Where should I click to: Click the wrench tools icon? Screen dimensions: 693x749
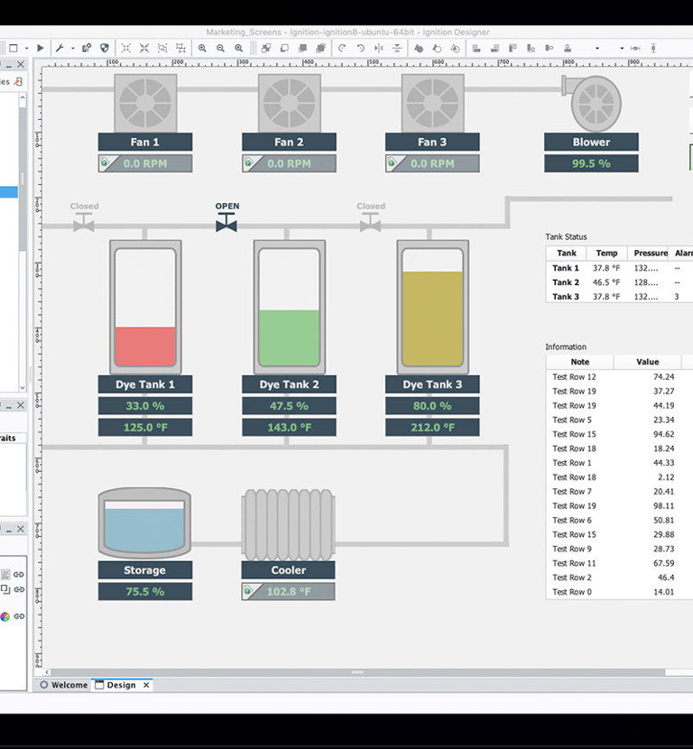(60, 48)
